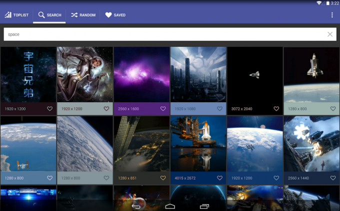This screenshot has width=340, height=211.
Task: Favorite the Earth with station 1920 x 1200 wallpaper
Action: pyautogui.click(x=276, y=178)
